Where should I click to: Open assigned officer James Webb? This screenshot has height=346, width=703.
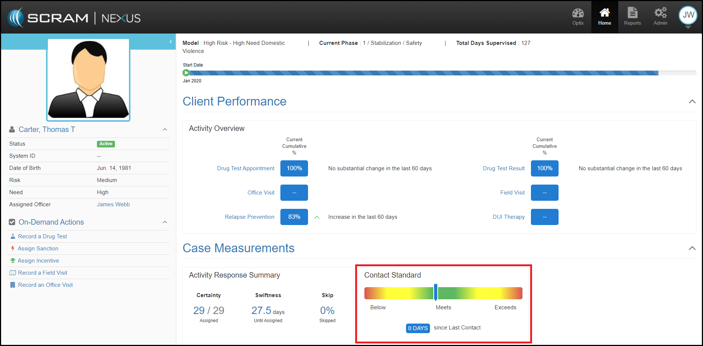tap(113, 204)
